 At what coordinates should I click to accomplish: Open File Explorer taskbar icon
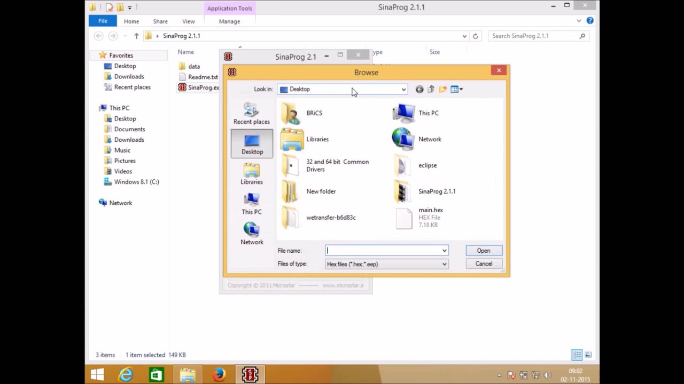(188, 375)
